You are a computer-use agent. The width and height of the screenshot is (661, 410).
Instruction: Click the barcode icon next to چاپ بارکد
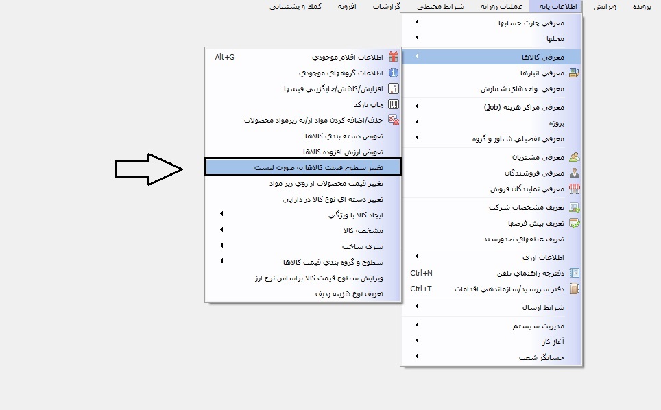point(394,104)
